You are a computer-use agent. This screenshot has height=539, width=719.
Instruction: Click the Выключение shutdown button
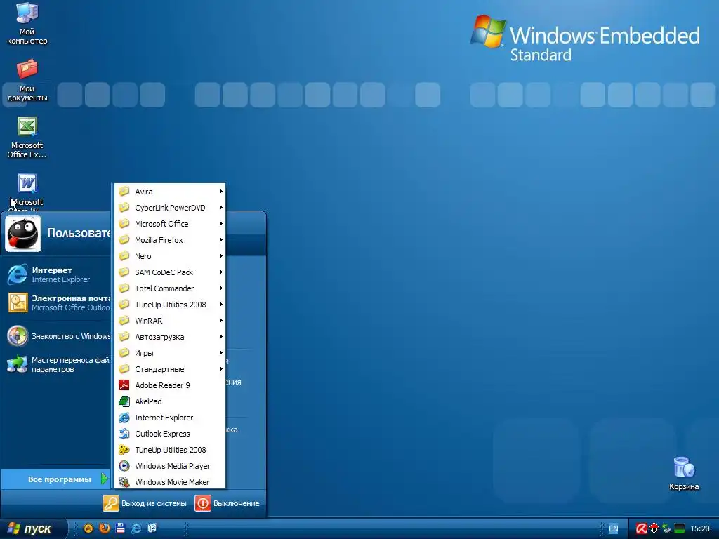click(227, 503)
